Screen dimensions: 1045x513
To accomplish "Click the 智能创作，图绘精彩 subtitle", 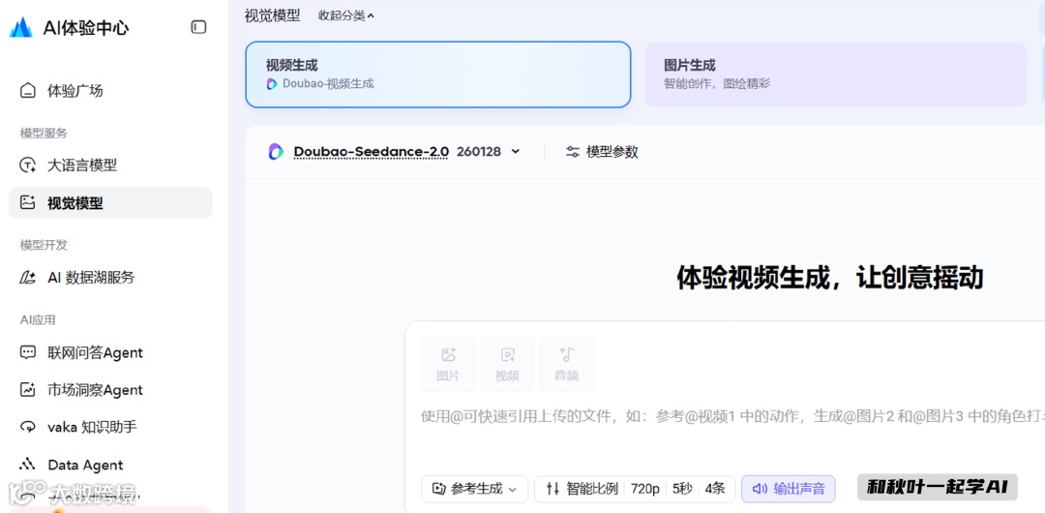I will tap(717, 84).
